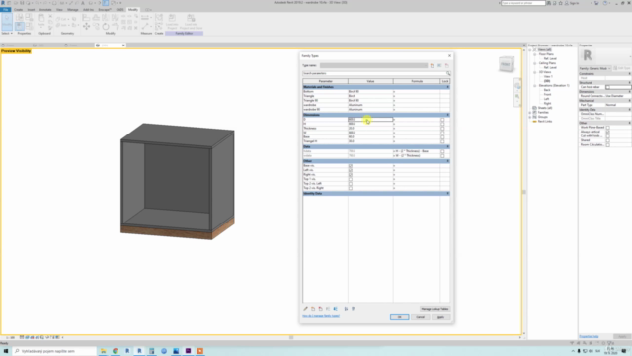
Task: Click the Windows Start button
Action: tap(6, 351)
